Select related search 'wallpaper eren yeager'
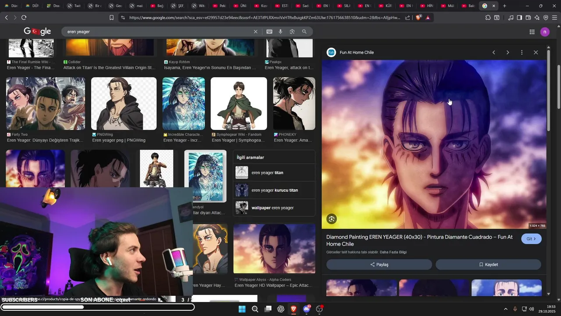The width and height of the screenshot is (561, 316). click(x=274, y=208)
